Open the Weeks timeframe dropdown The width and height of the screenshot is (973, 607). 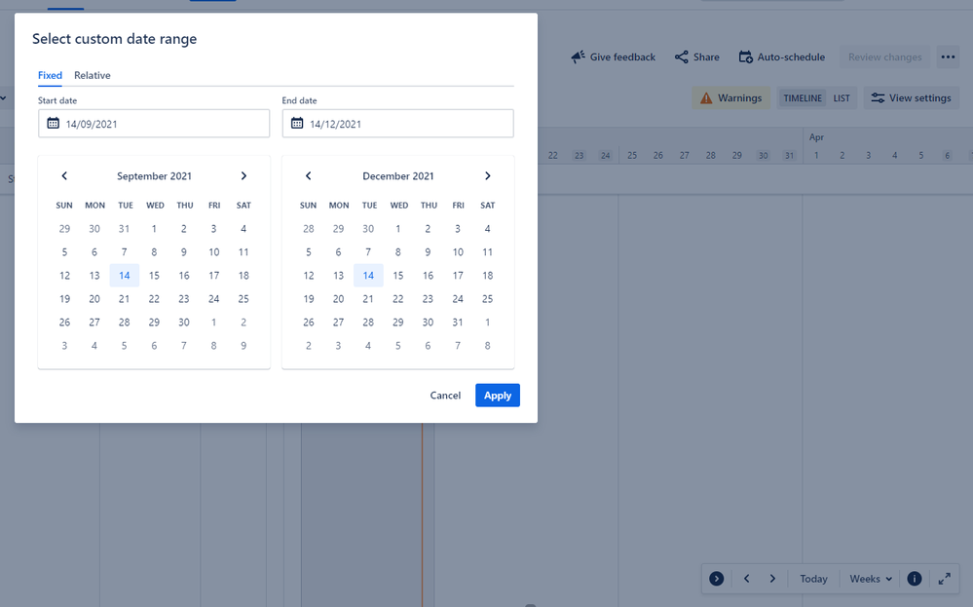[x=871, y=579]
